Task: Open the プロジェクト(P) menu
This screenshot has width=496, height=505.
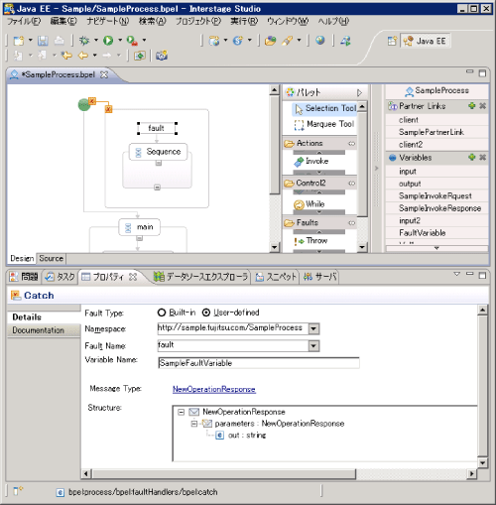Action: point(198,22)
